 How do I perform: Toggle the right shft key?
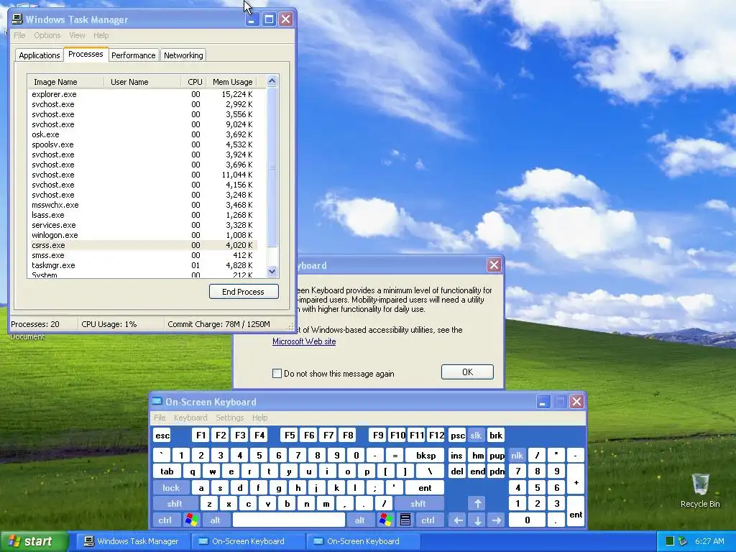(419, 504)
